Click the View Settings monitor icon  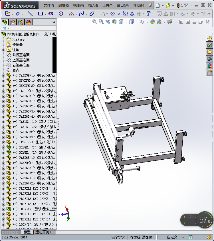(x=170, y=22)
